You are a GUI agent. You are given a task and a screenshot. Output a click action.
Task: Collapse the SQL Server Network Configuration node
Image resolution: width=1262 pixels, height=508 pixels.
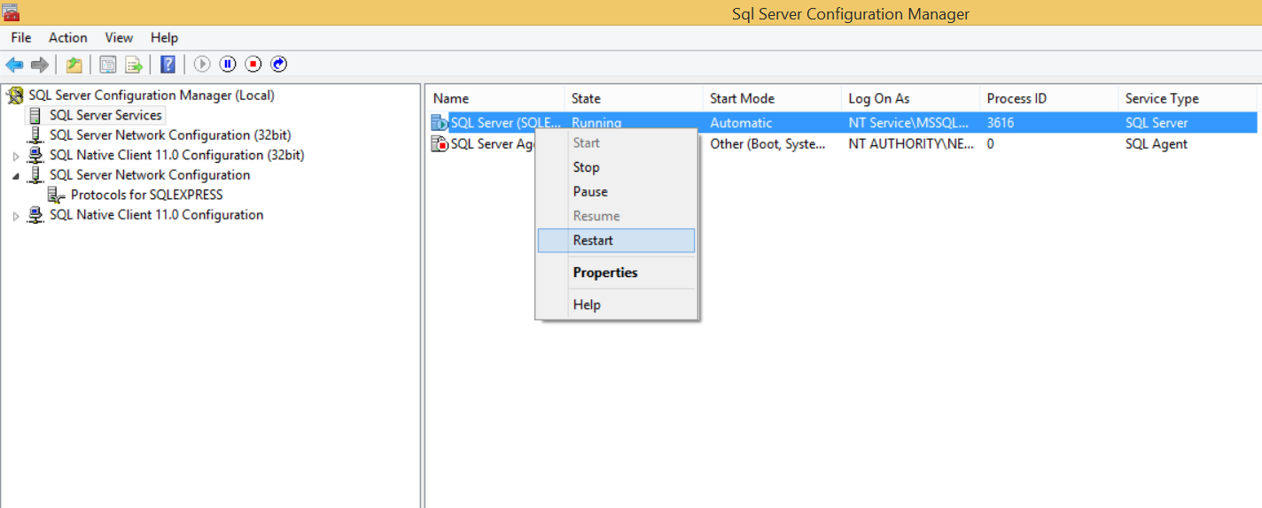(x=15, y=176)
